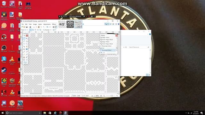Select the Ellipse Select tool
Screen dimensions: 205x115
24,44
